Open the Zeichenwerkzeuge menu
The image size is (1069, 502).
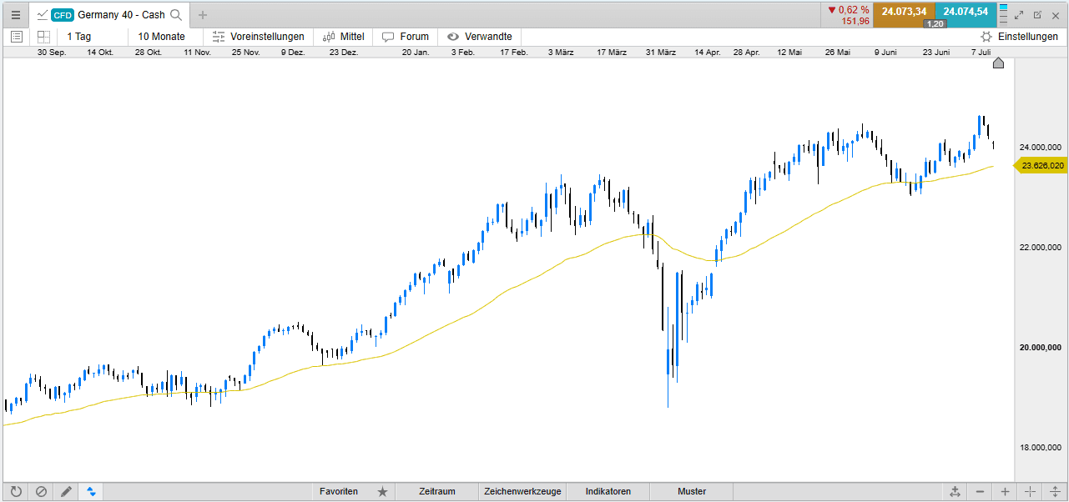click(522, 492)
